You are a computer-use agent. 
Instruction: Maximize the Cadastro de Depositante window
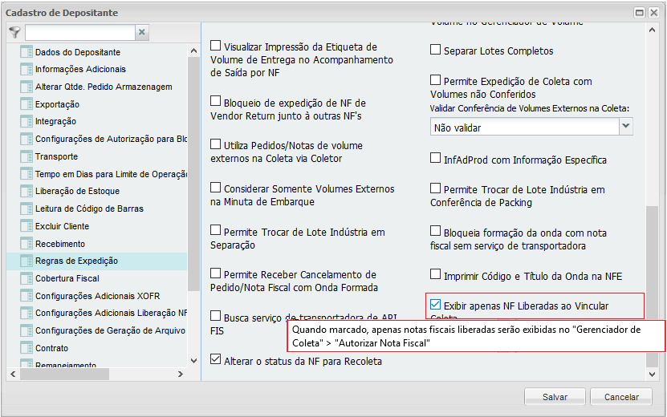pyautogui.click(x=640, y=13)
